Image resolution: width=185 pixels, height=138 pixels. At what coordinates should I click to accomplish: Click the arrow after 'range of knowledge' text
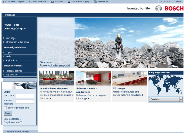88,98
